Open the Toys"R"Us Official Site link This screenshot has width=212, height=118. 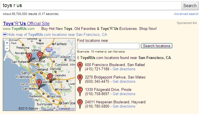[26, 23]
